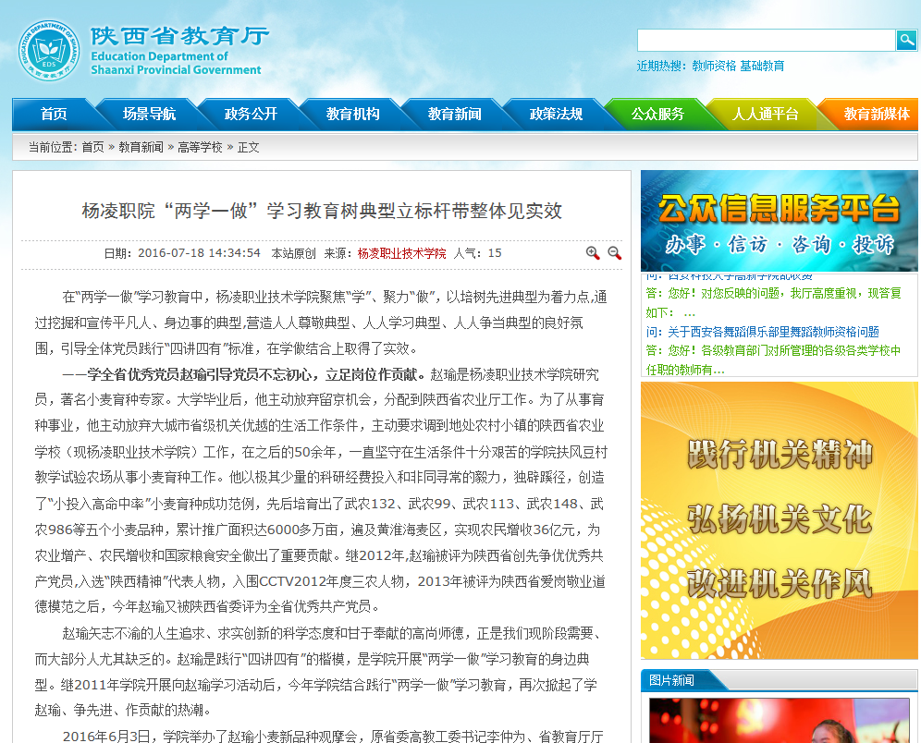
Task: Select the 政策法规 menu item
Action: (x=556, y=115)
